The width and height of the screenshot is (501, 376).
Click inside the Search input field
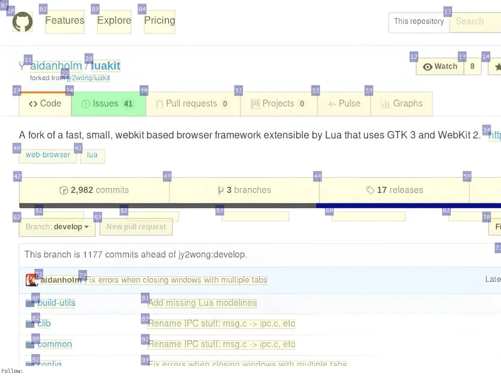tap(477, 22)
